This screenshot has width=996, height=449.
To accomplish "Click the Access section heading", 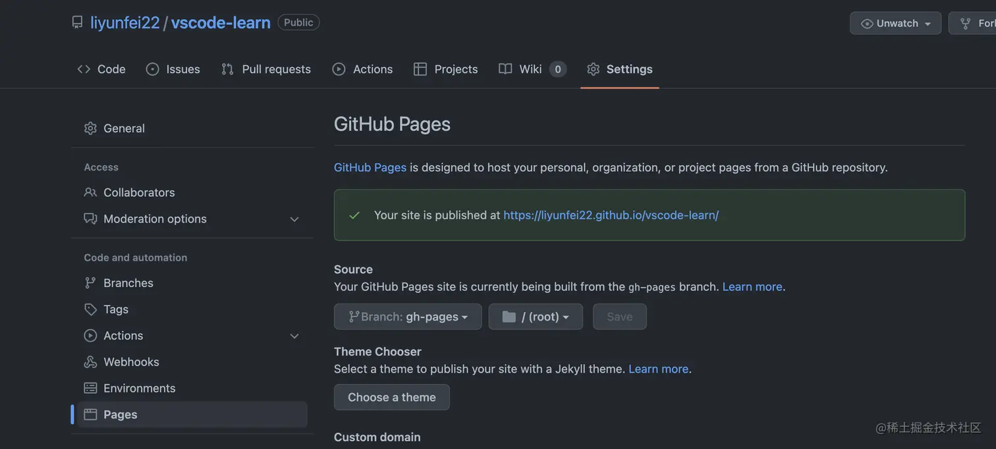I will pos(101,167).
